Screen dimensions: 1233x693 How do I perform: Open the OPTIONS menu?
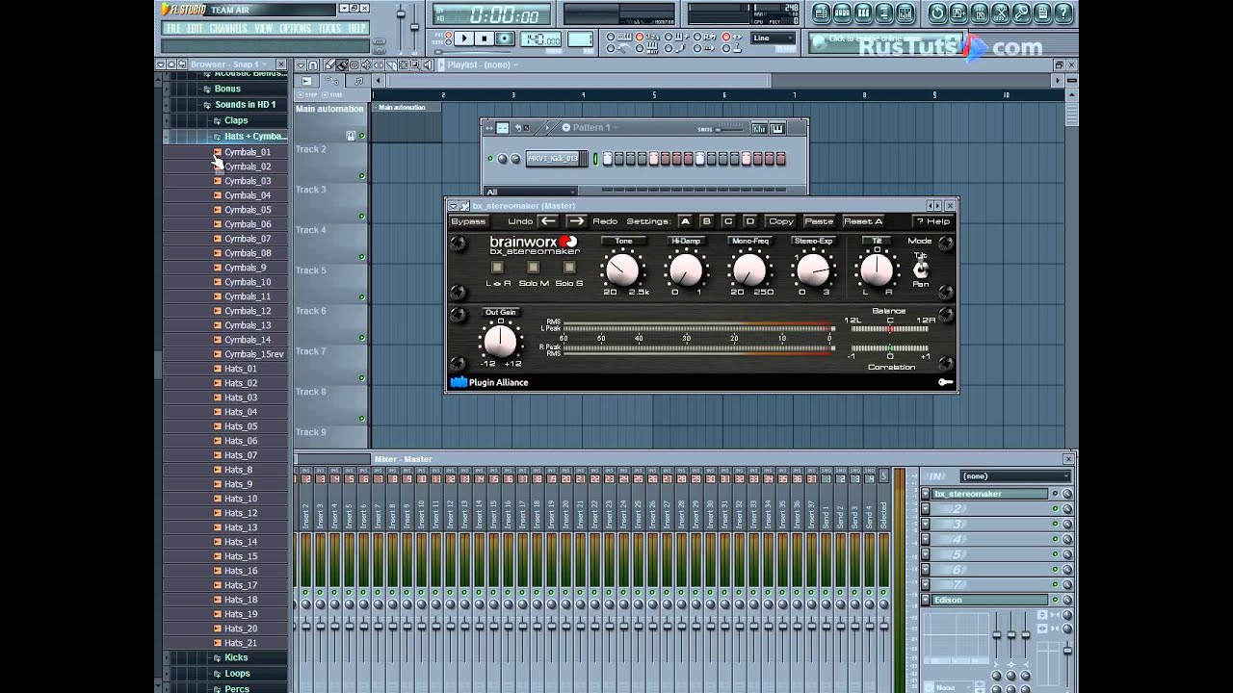296,29
